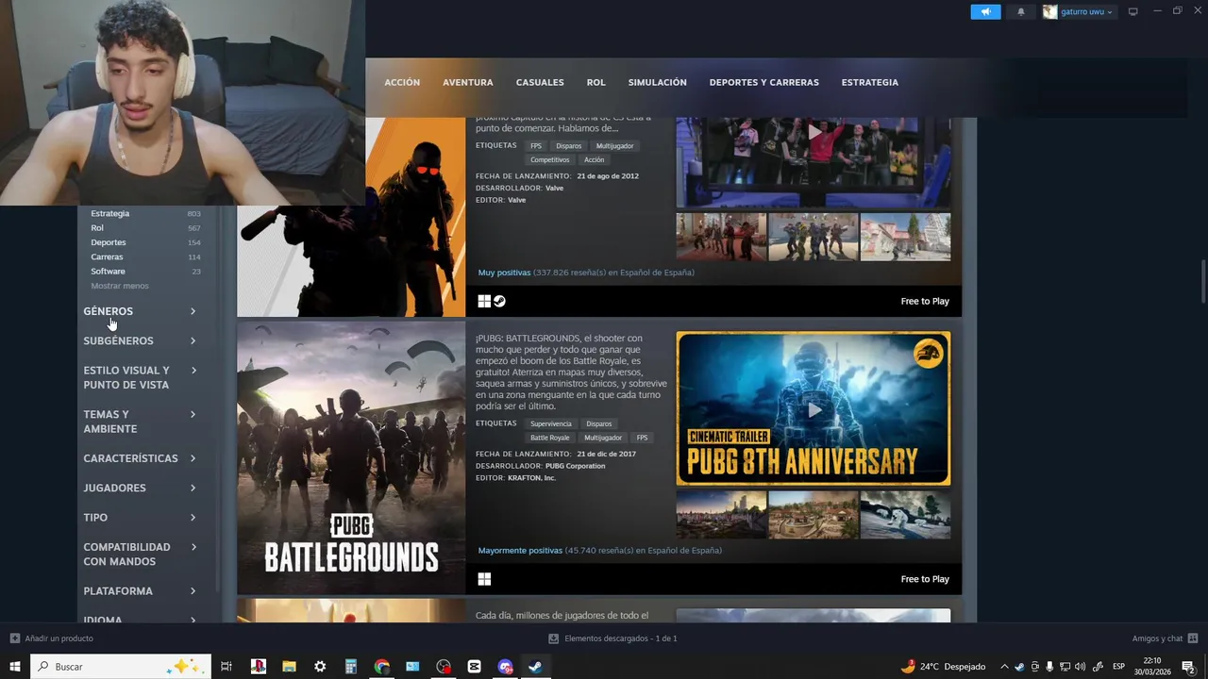
Task: Open the second PUBG screenshot thumbnail
Action: click(814, 515)
